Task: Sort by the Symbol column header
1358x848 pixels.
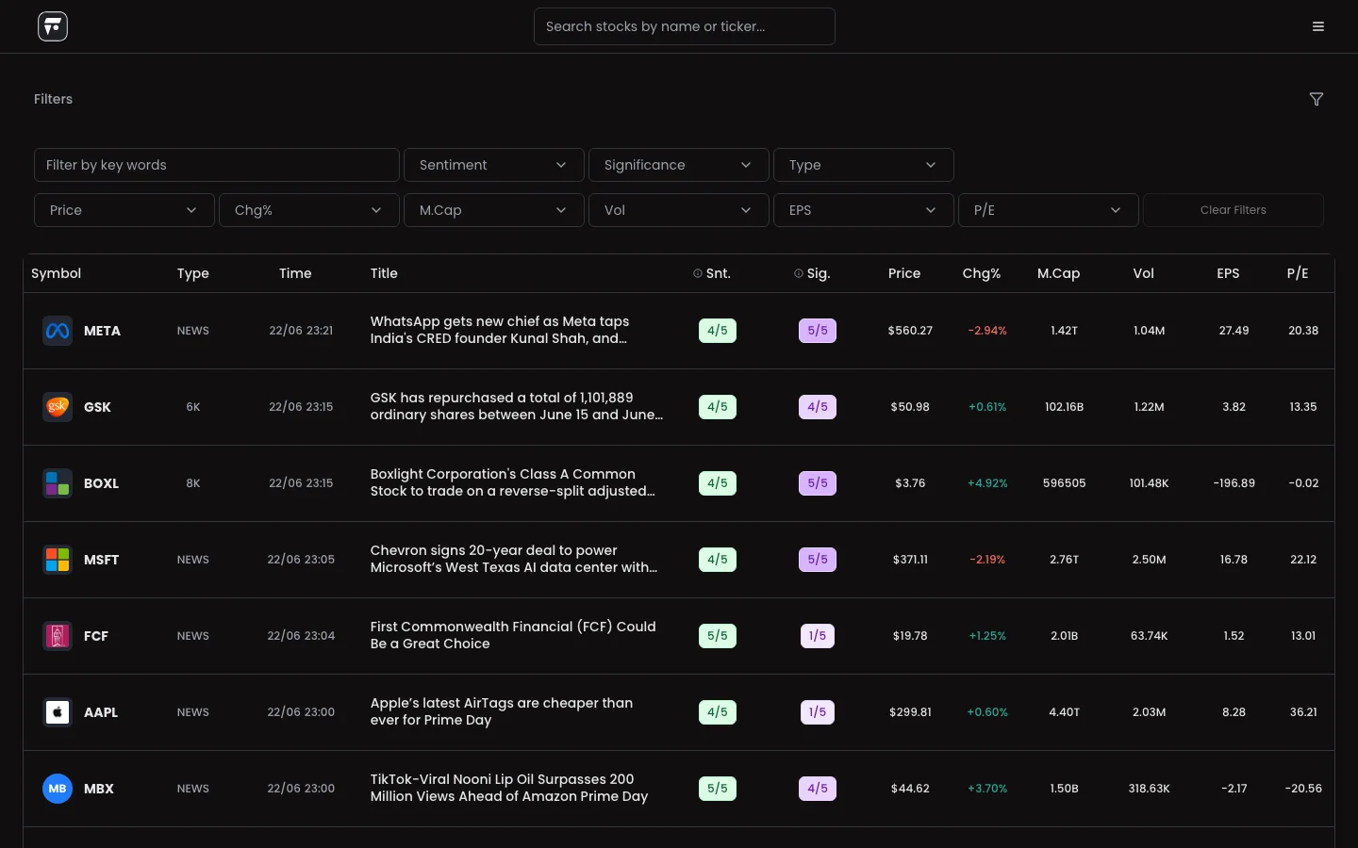Action: pyautogui.click(x=57, y=273)
